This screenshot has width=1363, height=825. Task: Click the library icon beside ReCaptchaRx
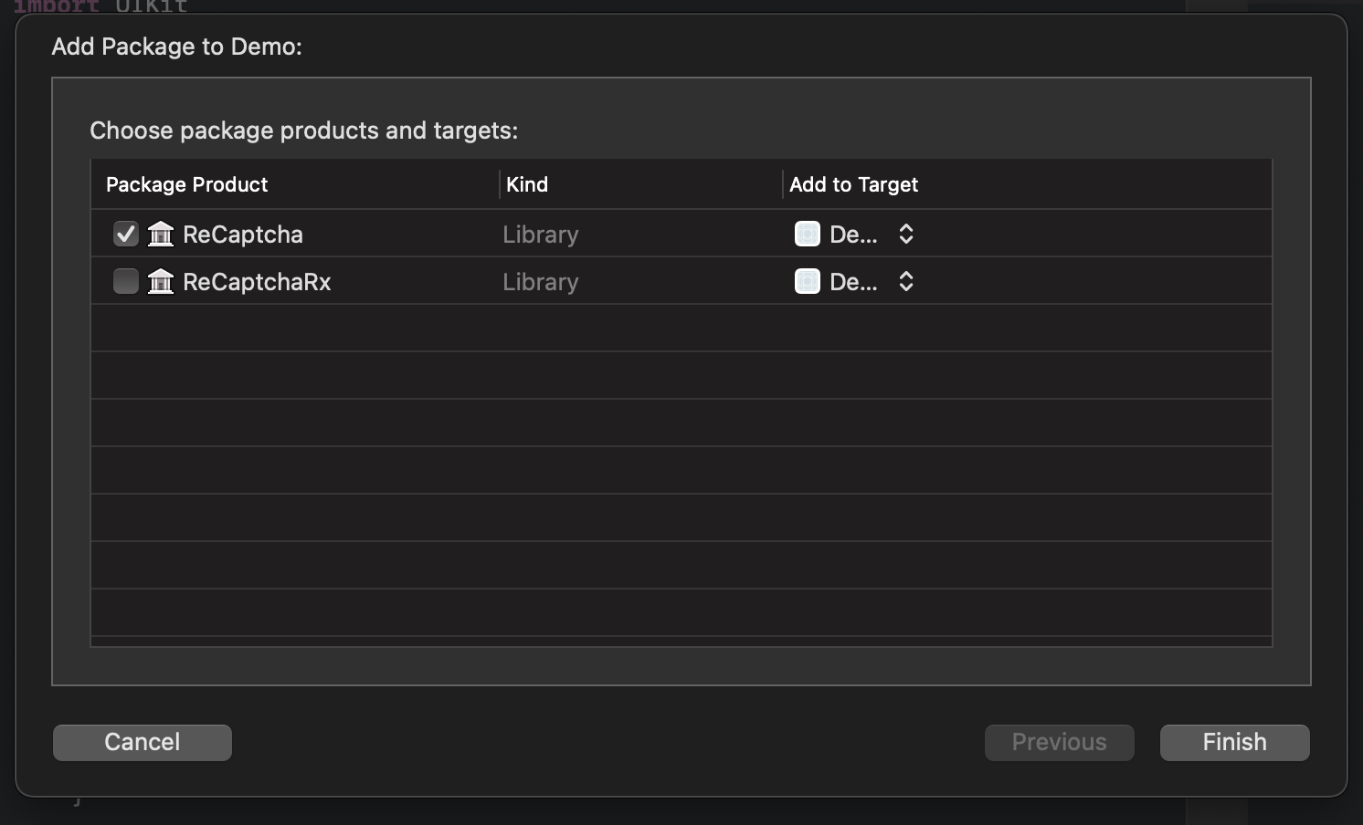click(161, 281)
